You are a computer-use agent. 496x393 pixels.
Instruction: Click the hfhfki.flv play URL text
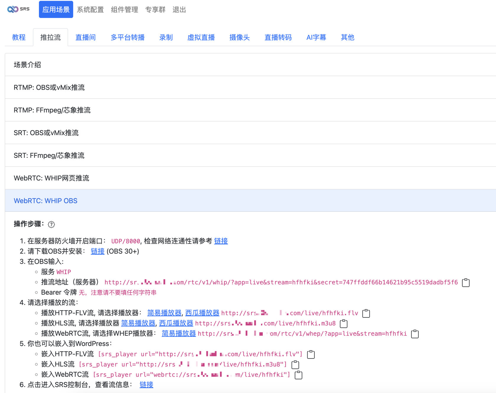290,313
